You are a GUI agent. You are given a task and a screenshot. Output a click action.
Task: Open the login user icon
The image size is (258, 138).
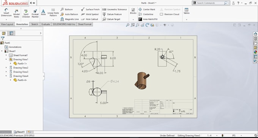(x=233, y=3)
